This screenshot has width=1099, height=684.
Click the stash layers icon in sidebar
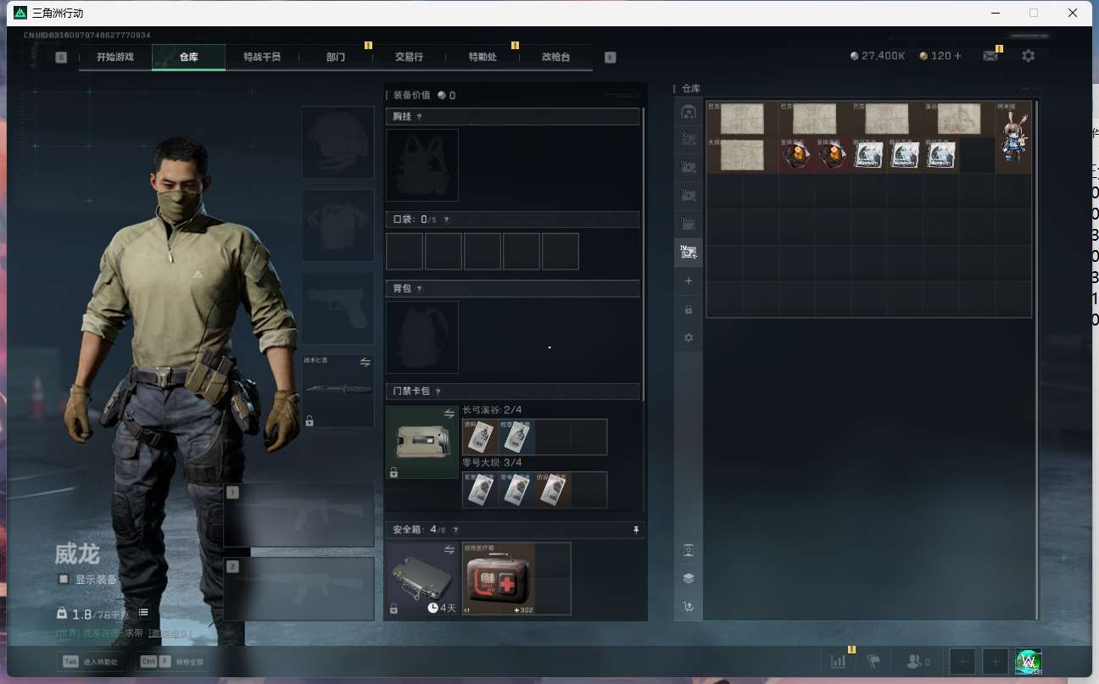tap(689, 578)
